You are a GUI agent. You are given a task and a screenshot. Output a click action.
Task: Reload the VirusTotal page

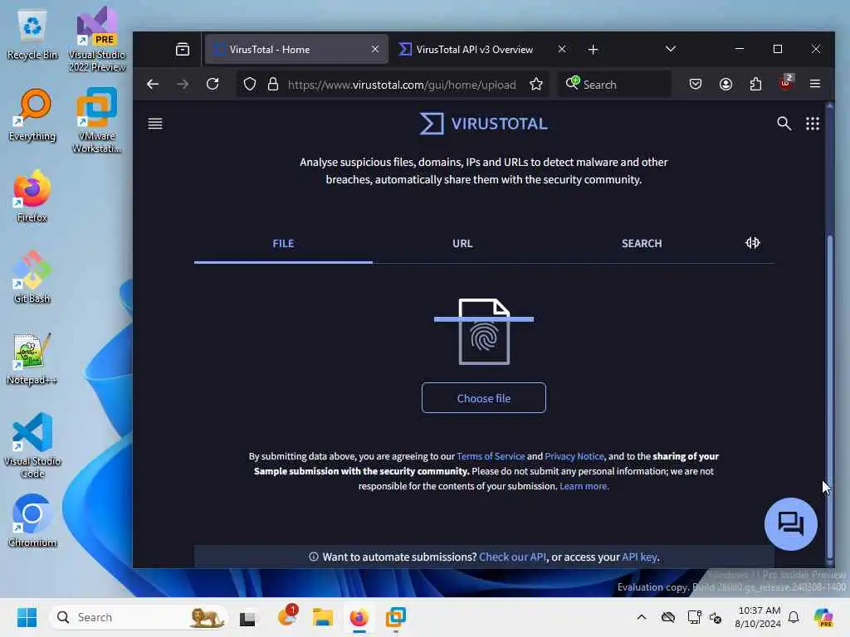pos(212,84)
